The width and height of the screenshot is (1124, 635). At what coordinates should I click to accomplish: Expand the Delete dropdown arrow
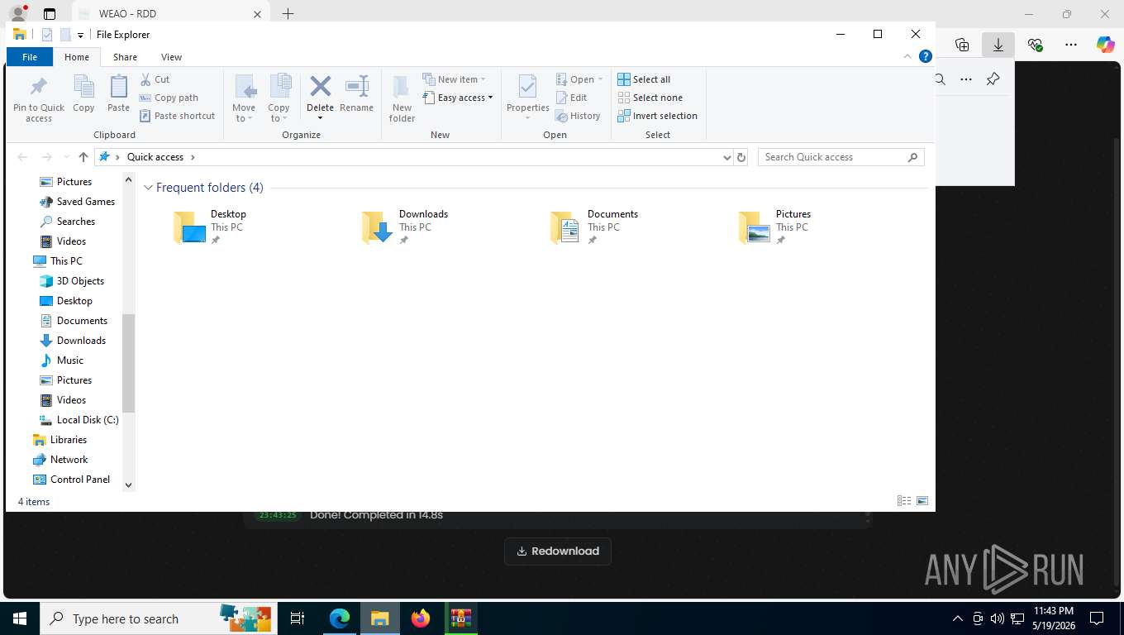click(x=320, y=117)
